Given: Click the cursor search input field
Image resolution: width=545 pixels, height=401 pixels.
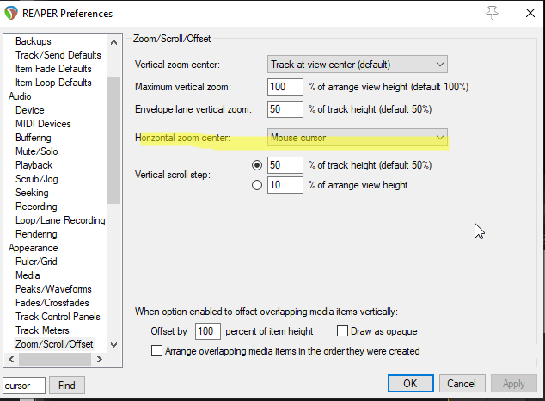Looking at the screenshot, I should [24, 386].
